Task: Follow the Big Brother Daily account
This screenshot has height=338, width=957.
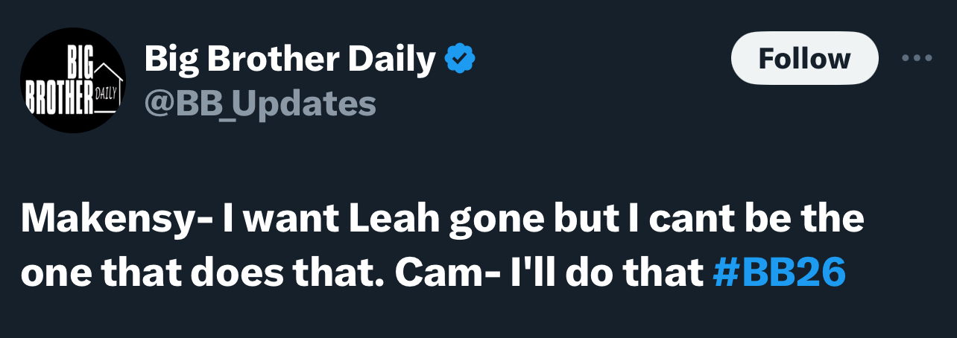Action: click(x=805, y=58)
